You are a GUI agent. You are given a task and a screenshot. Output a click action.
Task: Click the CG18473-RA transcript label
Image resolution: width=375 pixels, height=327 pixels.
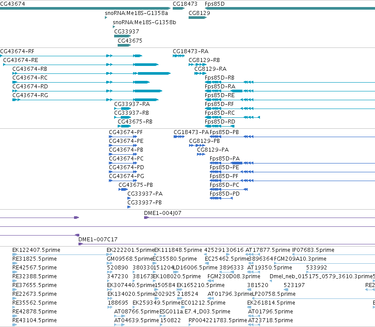pos(191,51)
